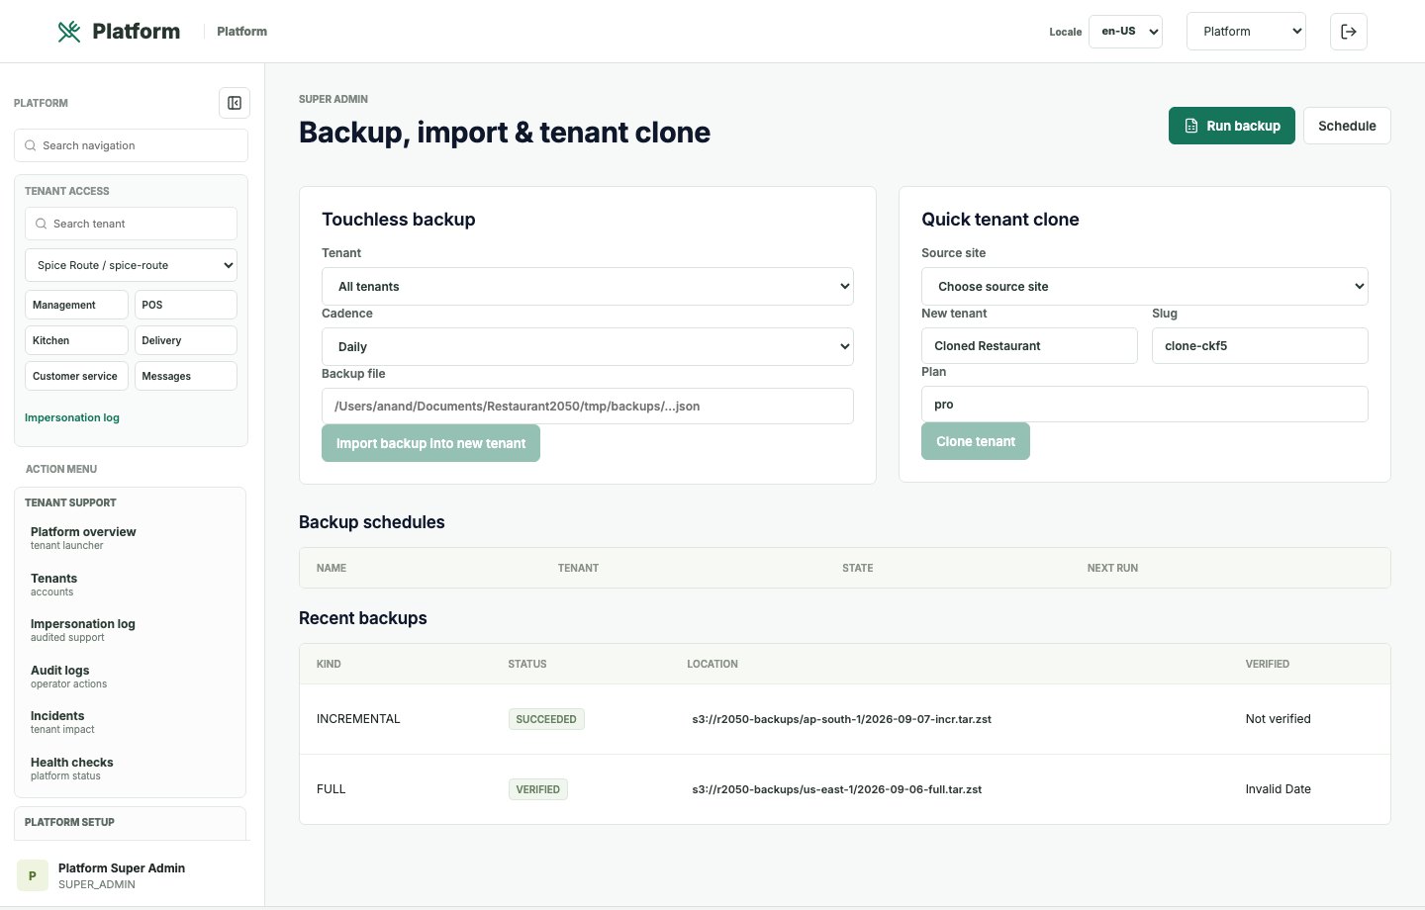Collapse the sidebar with panel icon

click(235, 103)
